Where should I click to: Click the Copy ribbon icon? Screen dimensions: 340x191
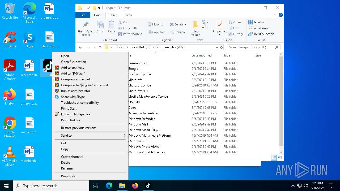click(100, 27)
